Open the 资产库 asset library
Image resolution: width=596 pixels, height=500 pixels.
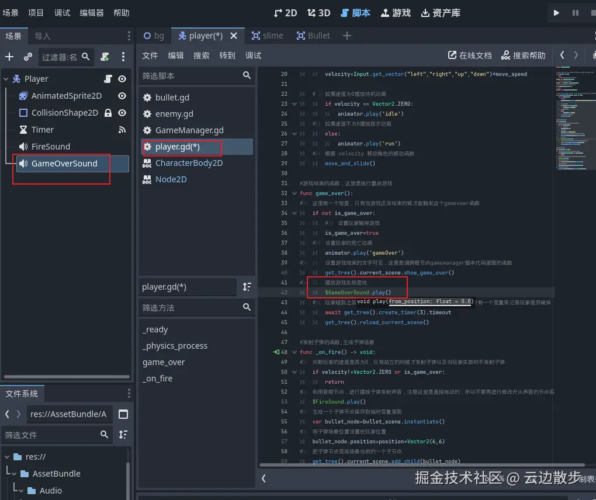(441, 13)
